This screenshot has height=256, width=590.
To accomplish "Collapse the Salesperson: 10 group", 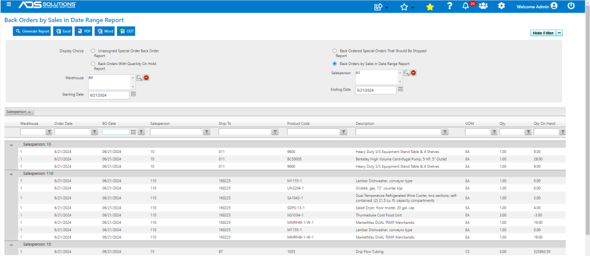I will coord(11,144).
